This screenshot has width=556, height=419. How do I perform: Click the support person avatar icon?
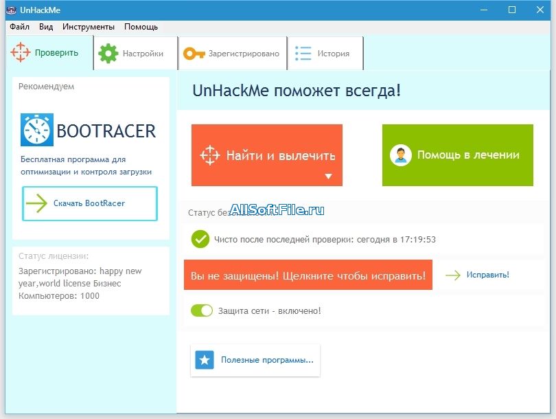(x=401, y=155)
